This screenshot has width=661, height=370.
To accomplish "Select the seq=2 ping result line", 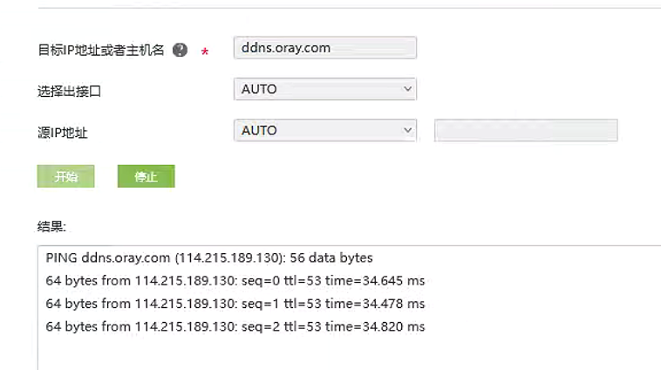I will click(235, 326).
